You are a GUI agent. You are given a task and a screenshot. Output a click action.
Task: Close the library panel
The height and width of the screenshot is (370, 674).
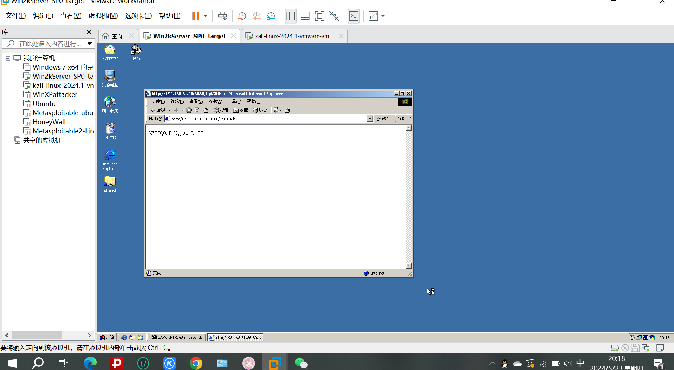[89, 32]
